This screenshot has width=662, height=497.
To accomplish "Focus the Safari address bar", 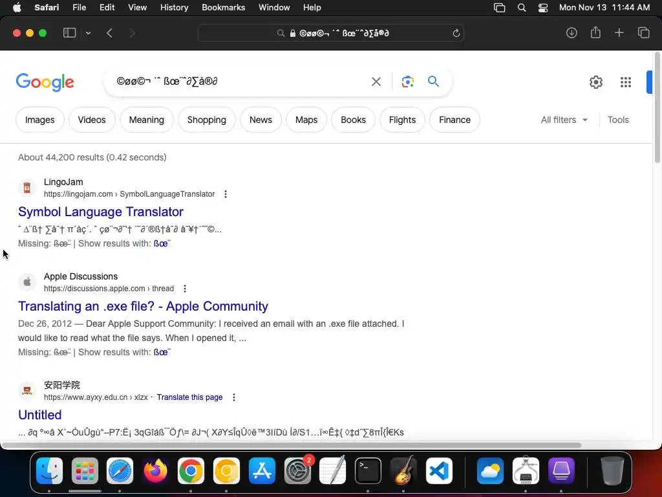I will (x=331, y=33).
